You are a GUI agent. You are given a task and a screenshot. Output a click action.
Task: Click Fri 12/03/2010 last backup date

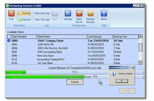96,52
